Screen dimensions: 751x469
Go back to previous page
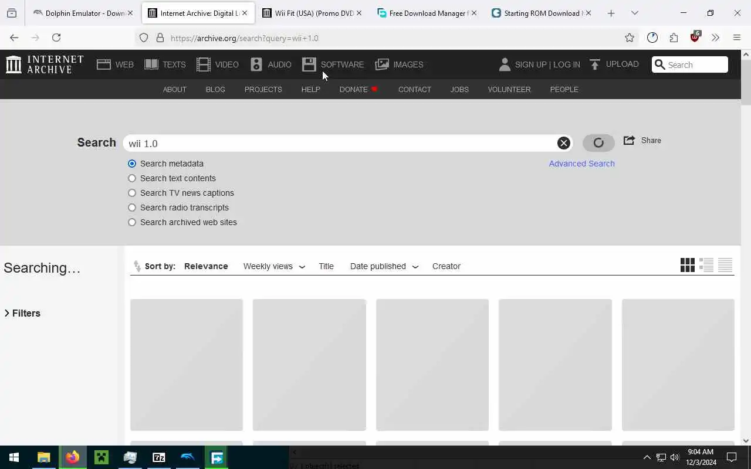(x=14, y=38)
